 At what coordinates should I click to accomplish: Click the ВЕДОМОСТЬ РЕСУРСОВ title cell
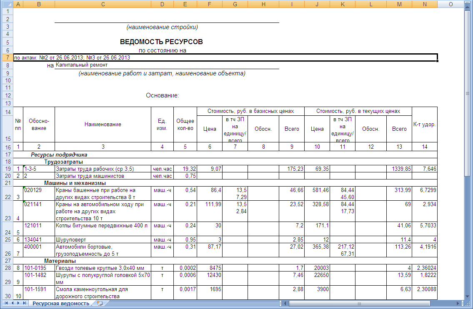(161, 42)
